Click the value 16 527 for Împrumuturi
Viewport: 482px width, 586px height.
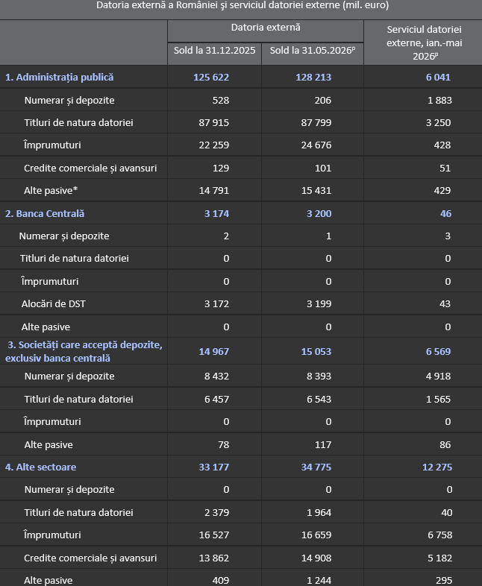tap(213, 535)
